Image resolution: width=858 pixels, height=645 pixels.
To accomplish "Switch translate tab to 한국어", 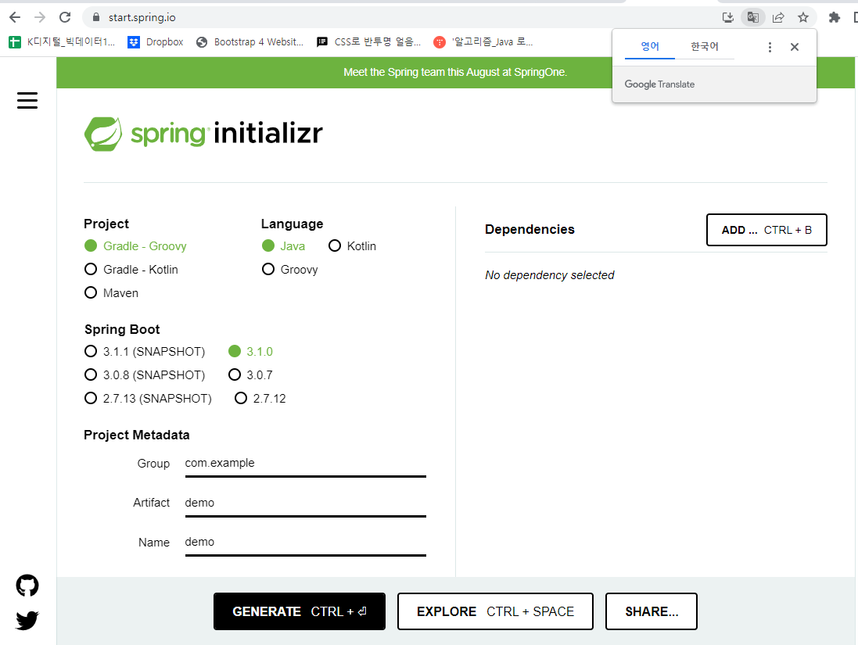I will (704, 46).
